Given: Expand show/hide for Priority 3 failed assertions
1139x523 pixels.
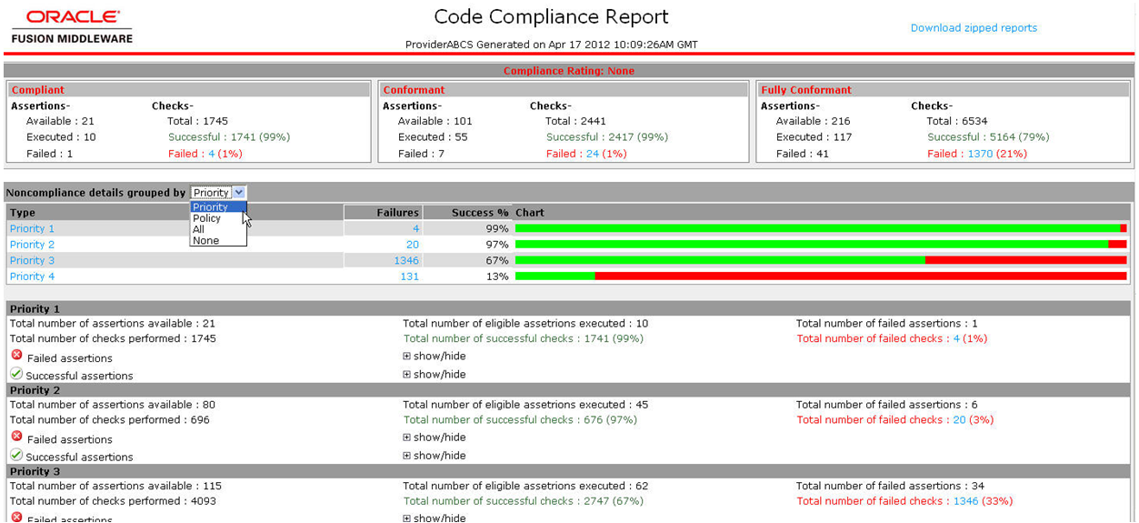Looking at the screenshot, I should tap(435, 518).
